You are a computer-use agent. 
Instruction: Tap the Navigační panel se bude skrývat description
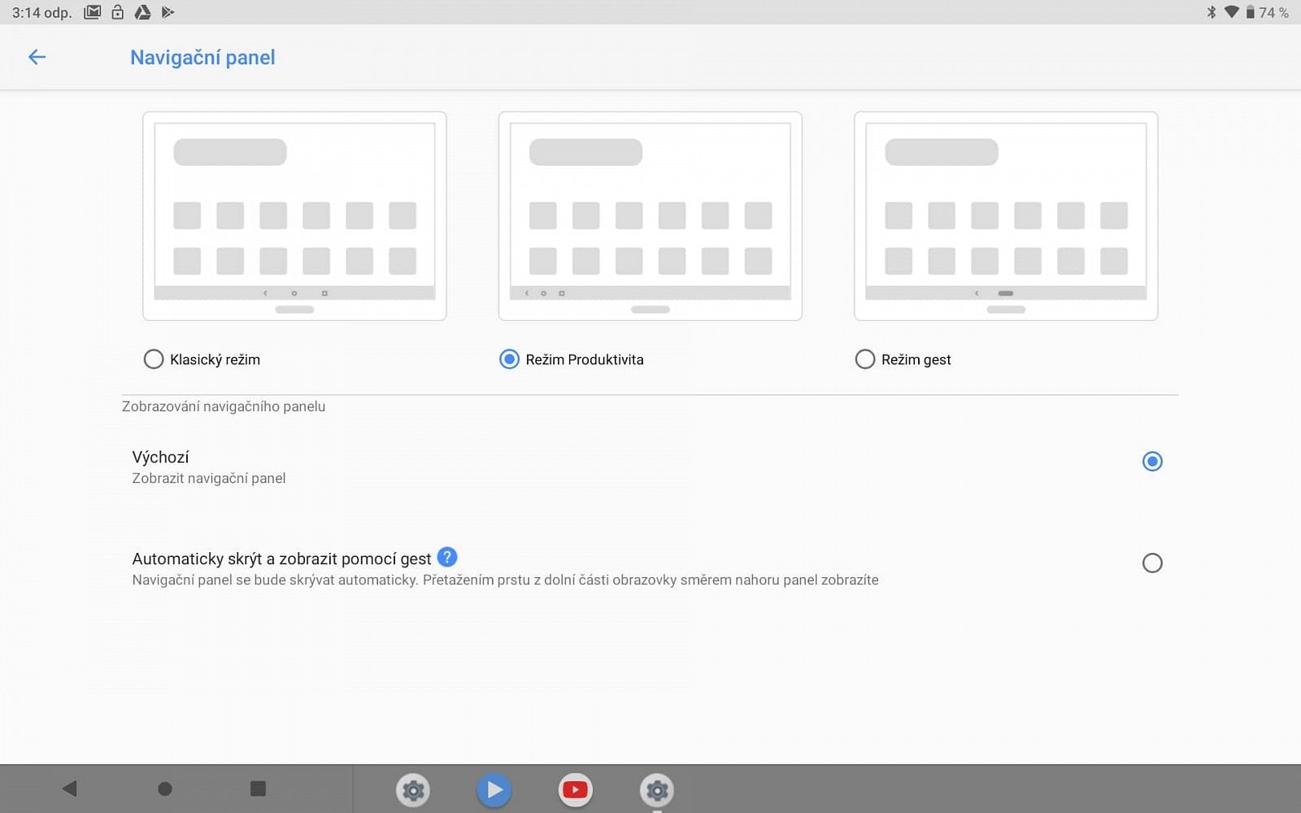pos(505,580)
